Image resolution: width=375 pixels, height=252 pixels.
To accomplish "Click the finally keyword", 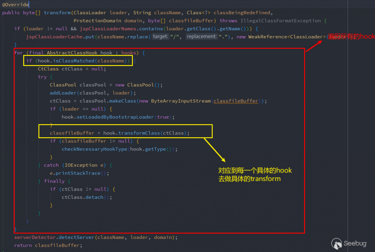I will point(54,181).
